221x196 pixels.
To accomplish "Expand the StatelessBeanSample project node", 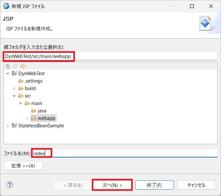I will [x=8, y=126].
